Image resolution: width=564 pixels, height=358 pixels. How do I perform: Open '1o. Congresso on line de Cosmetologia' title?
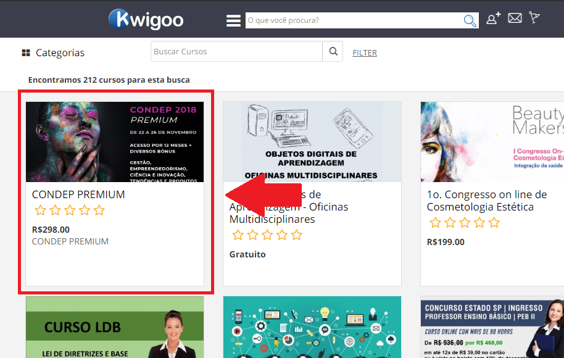click(487, 201)
